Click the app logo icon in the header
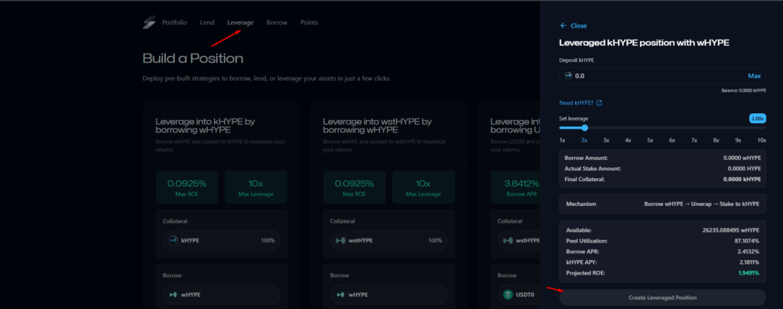Viewport: 783px width, 309px height. click(149, 23)
